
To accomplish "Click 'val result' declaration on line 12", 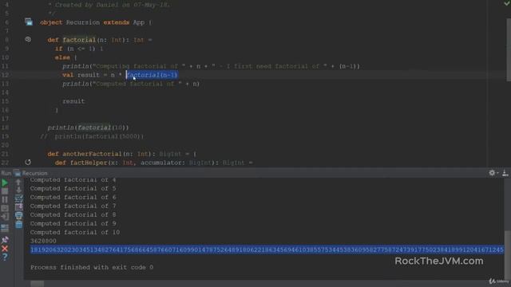I will point(81,75).
